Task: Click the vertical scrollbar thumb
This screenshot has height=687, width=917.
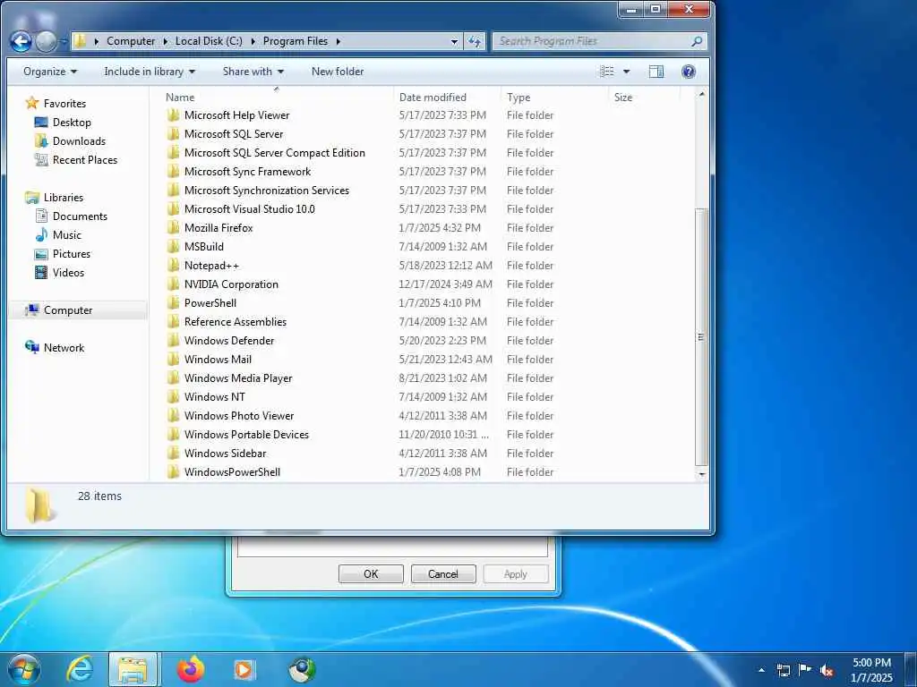Action: point(701,337)
